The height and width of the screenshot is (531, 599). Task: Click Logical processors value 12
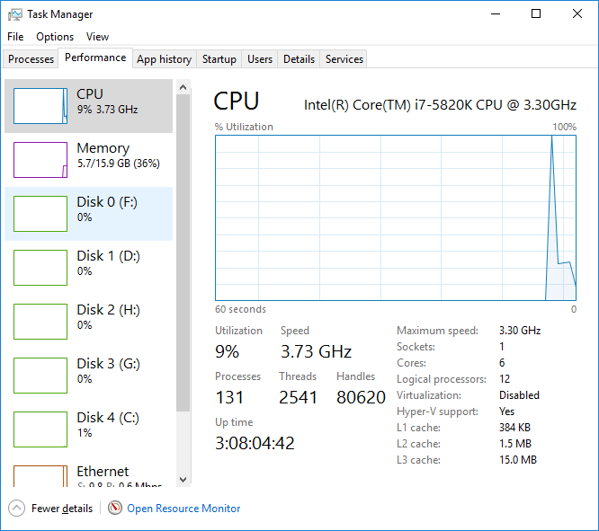point(505,378)
